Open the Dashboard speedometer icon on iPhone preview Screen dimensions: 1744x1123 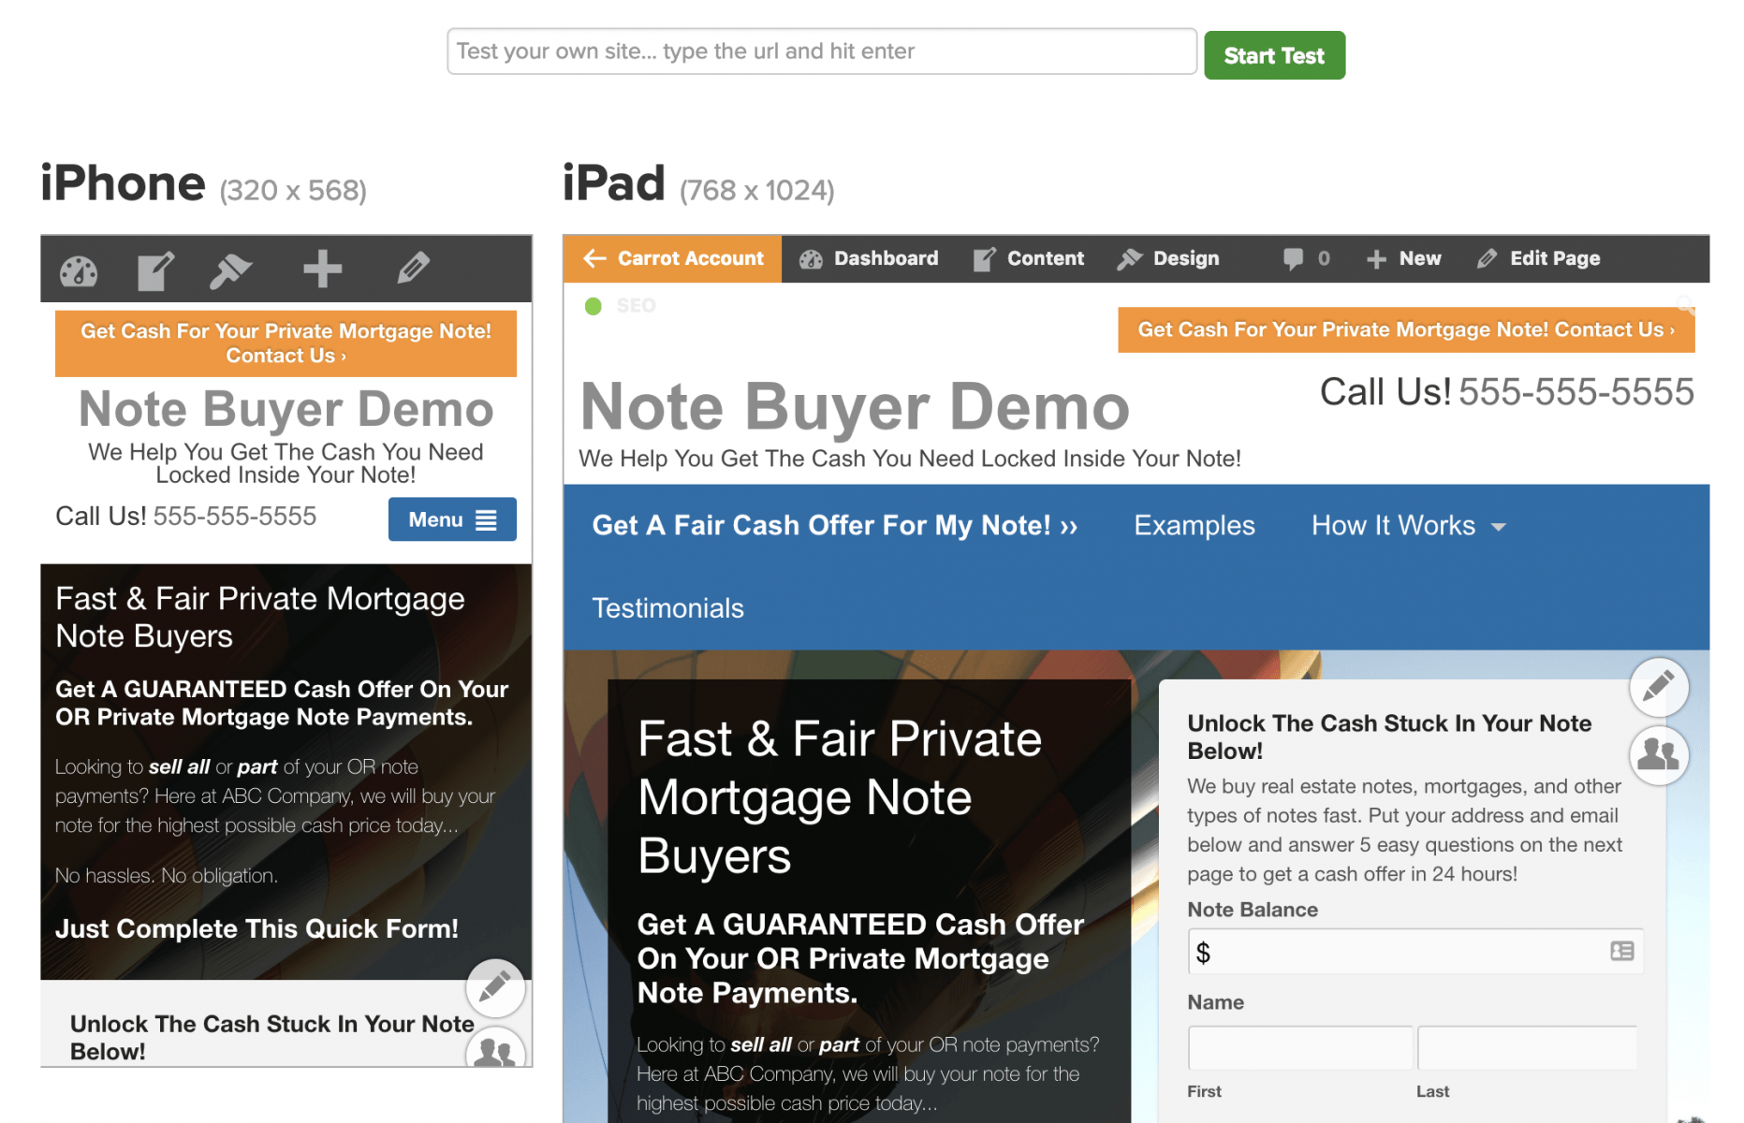coord(79,270)
